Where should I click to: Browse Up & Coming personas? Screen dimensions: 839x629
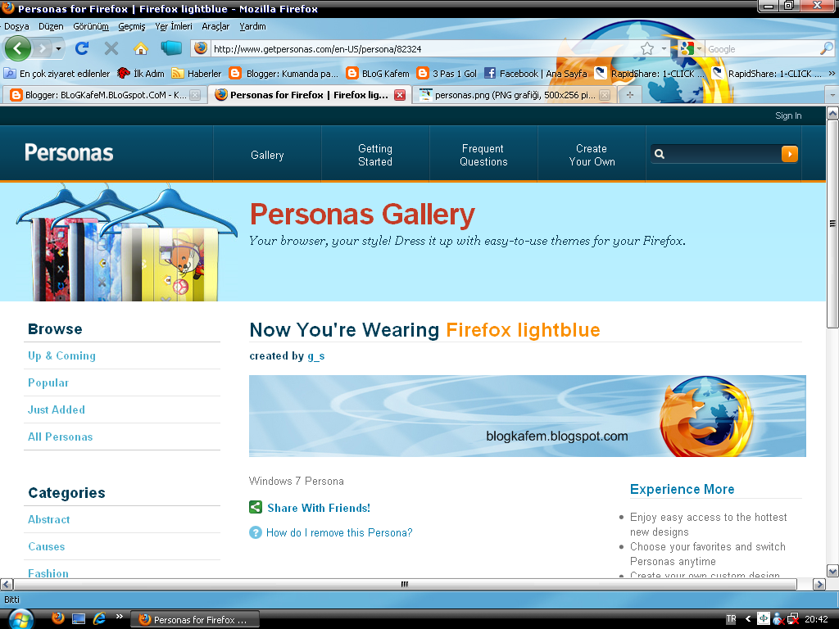click(x=61, y=355)
